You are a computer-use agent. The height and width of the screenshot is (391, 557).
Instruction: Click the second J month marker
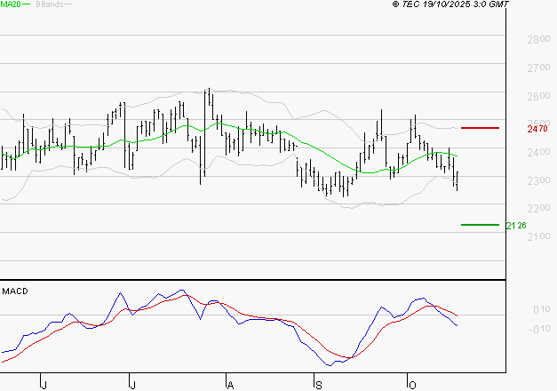132,386
